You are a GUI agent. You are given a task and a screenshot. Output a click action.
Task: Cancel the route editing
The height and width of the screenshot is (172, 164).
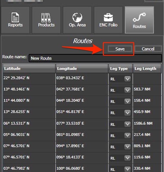point(148,49)
